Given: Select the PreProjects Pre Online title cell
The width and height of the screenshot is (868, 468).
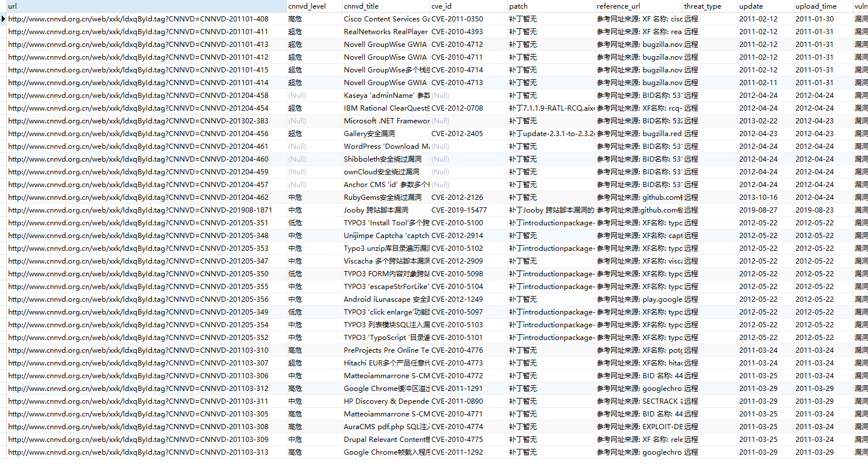Looking at the screenshot, I should click(386, 350).
